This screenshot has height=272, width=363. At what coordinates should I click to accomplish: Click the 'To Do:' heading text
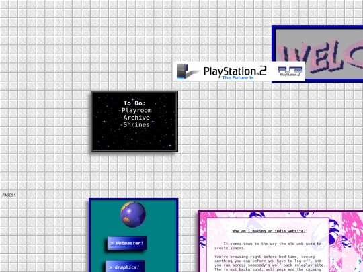(134, 103)
